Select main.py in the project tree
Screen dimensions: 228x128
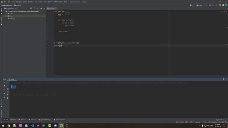point(12,18)
